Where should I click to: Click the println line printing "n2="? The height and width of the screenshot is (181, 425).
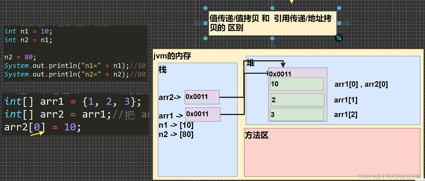(x=75, y=74)
